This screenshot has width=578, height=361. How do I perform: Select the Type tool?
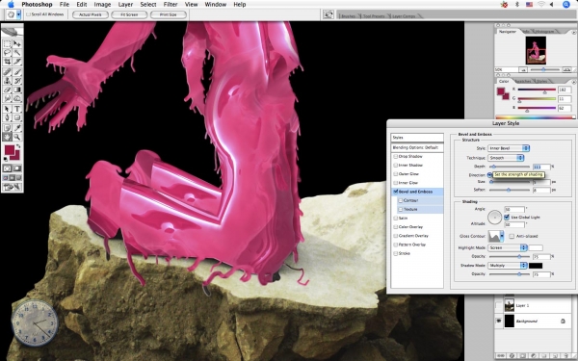(x=17, y=109)
